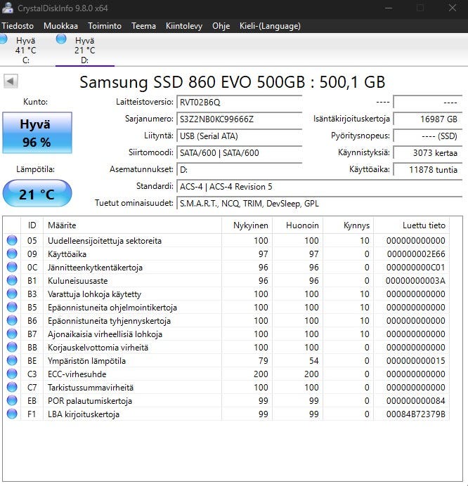Click the previous disk arrow icon
This screenshot has width=468, height=486.
click(11, 81)
